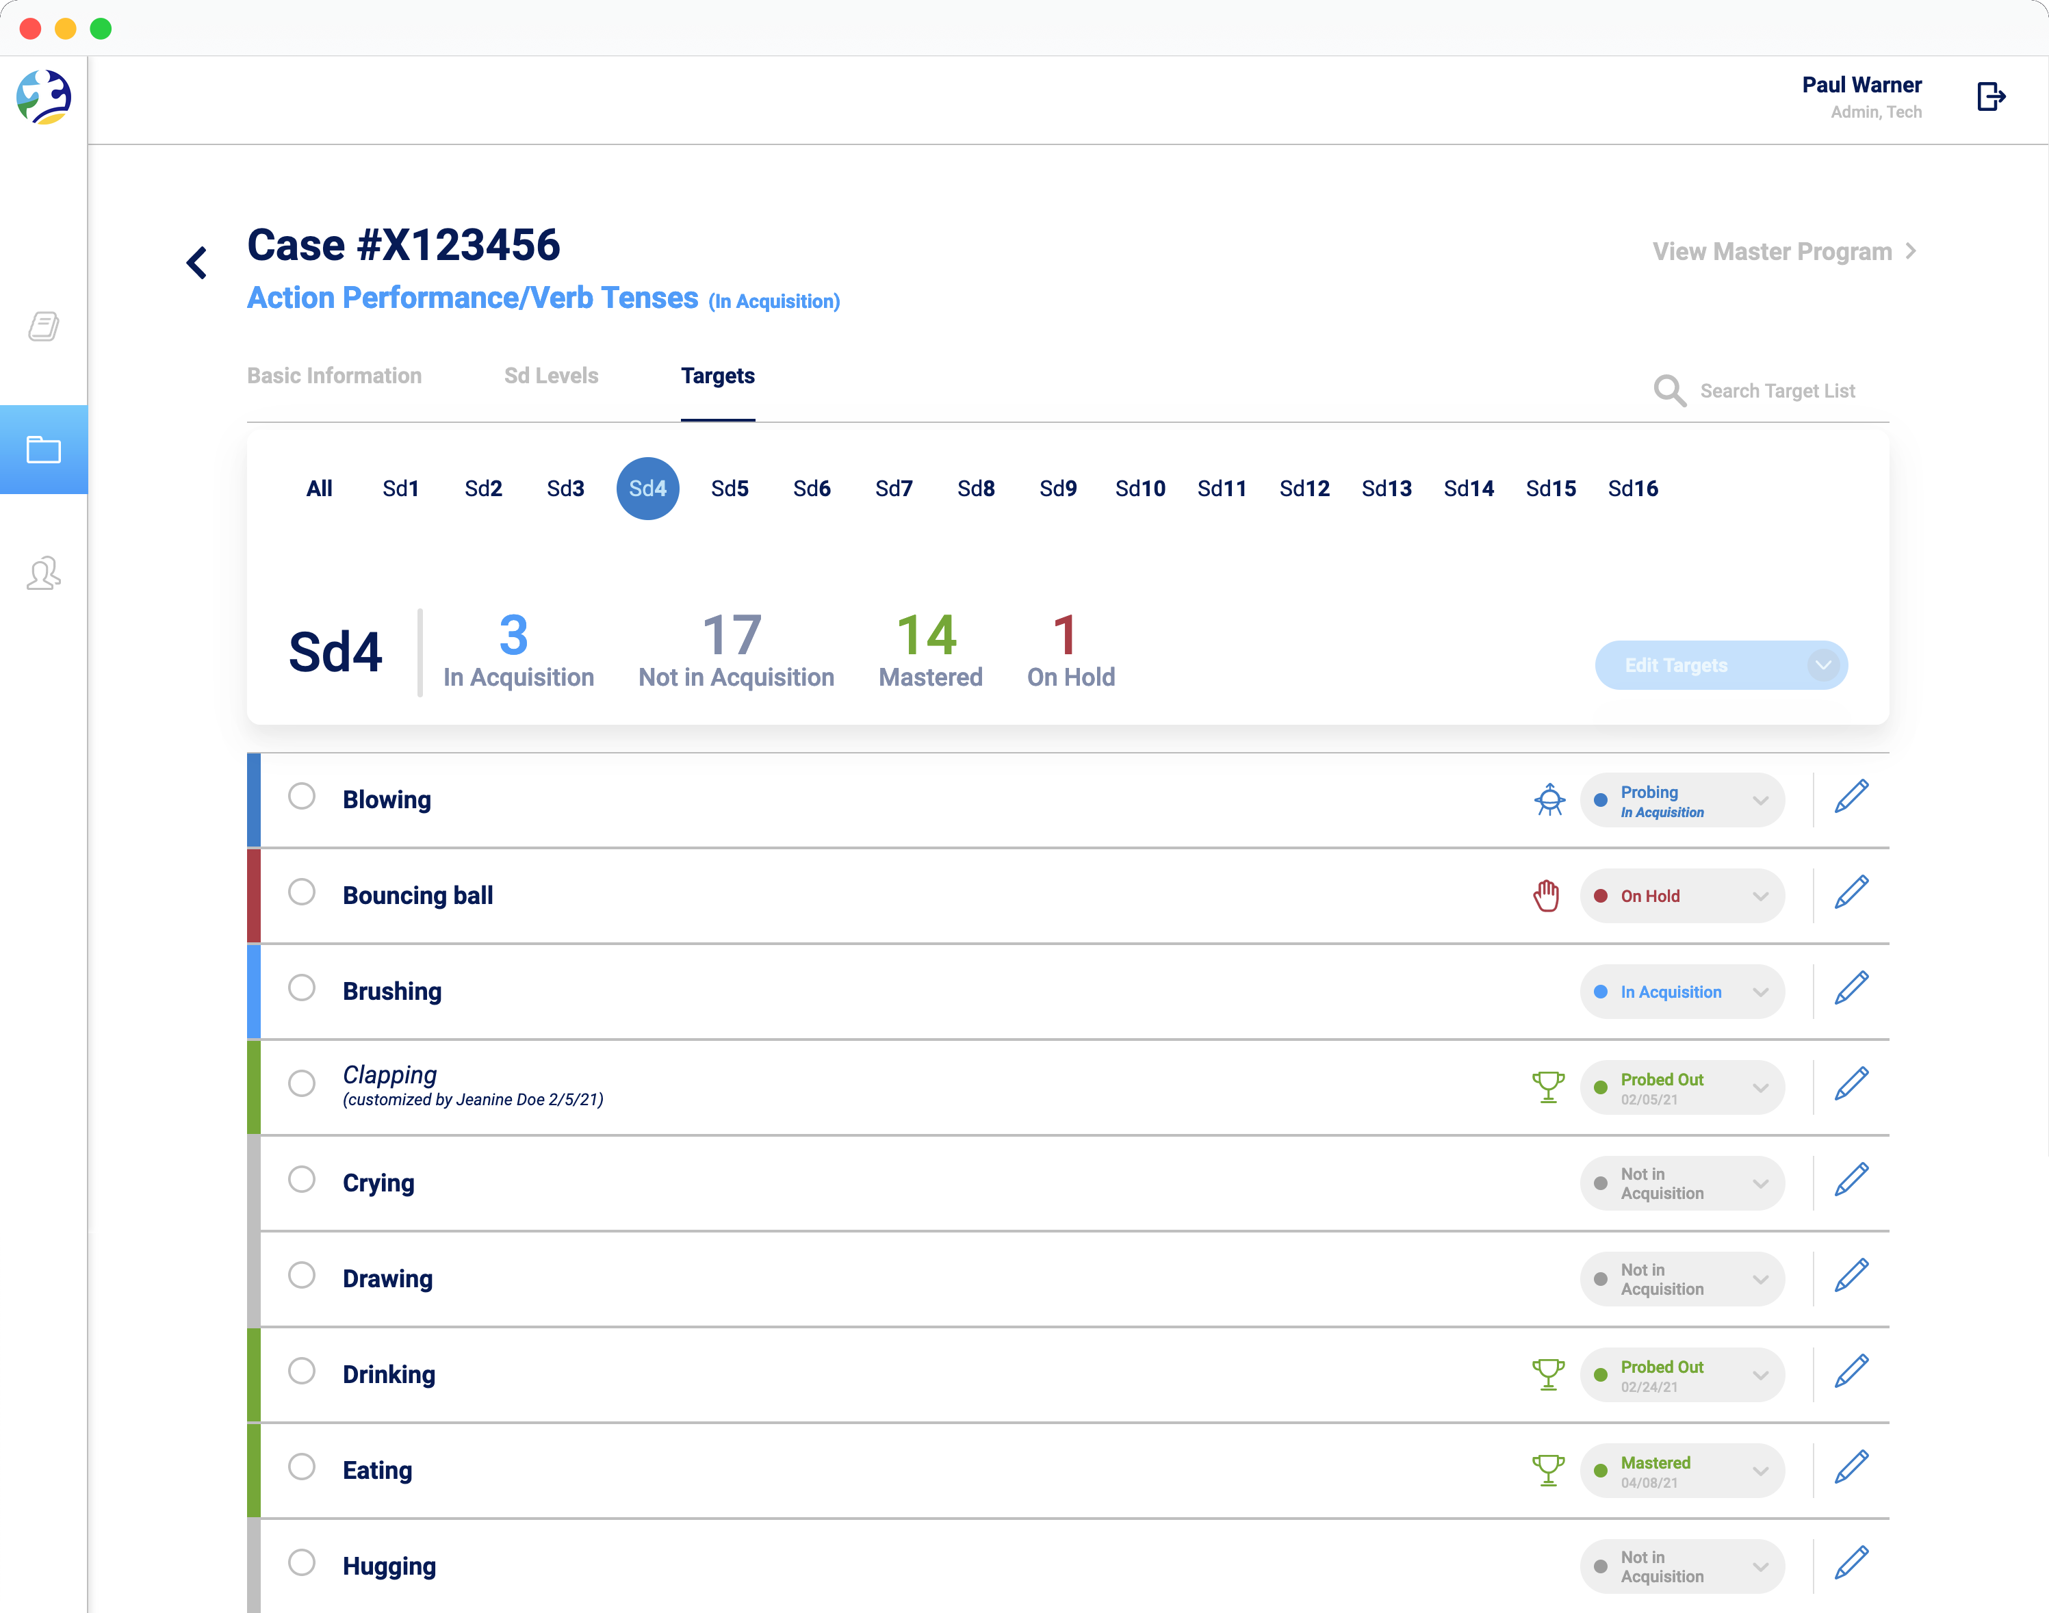The image size is (2049, 1613).
Task: Open the users icon in the sidebar
Action: tap(43, 573)
